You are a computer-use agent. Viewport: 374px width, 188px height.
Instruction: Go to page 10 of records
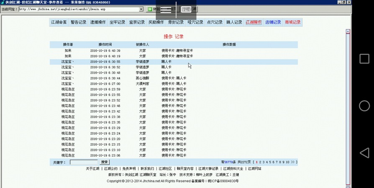[x=287, y=162]
